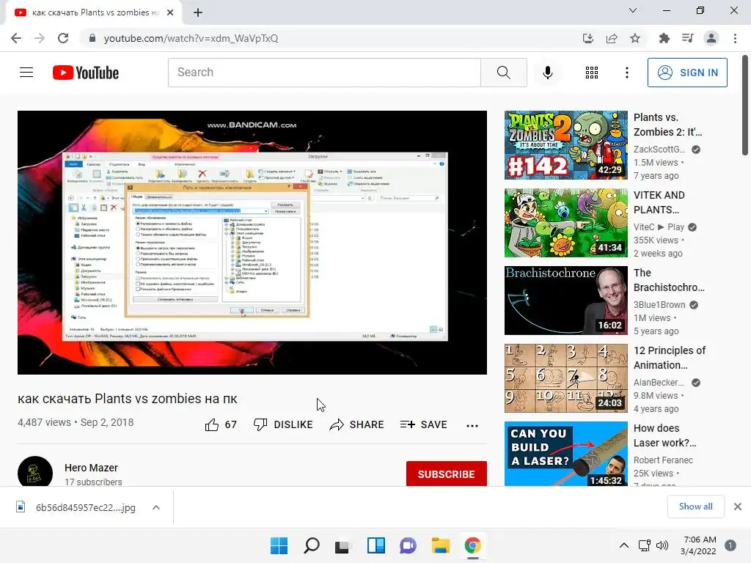Screen dimensions: 751x563
Task: Open the notification count badge
Action: pos(730,545)
